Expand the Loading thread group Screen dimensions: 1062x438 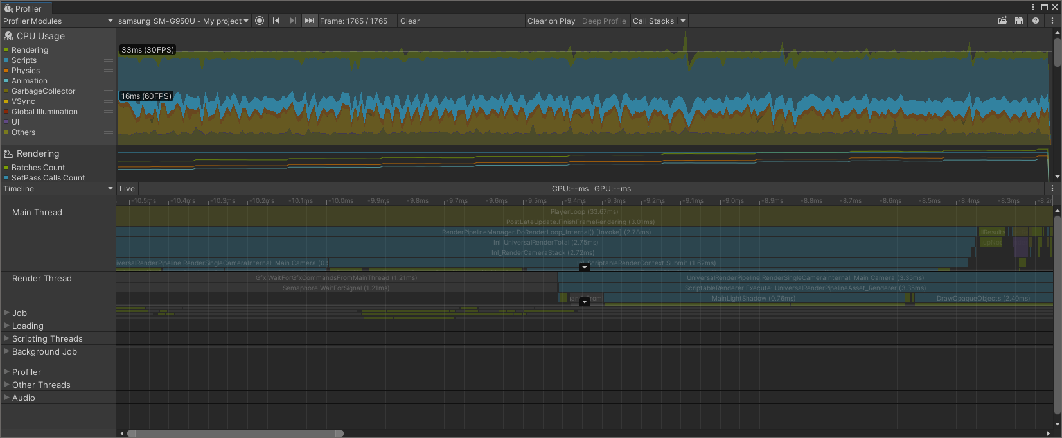pos(7,326)
